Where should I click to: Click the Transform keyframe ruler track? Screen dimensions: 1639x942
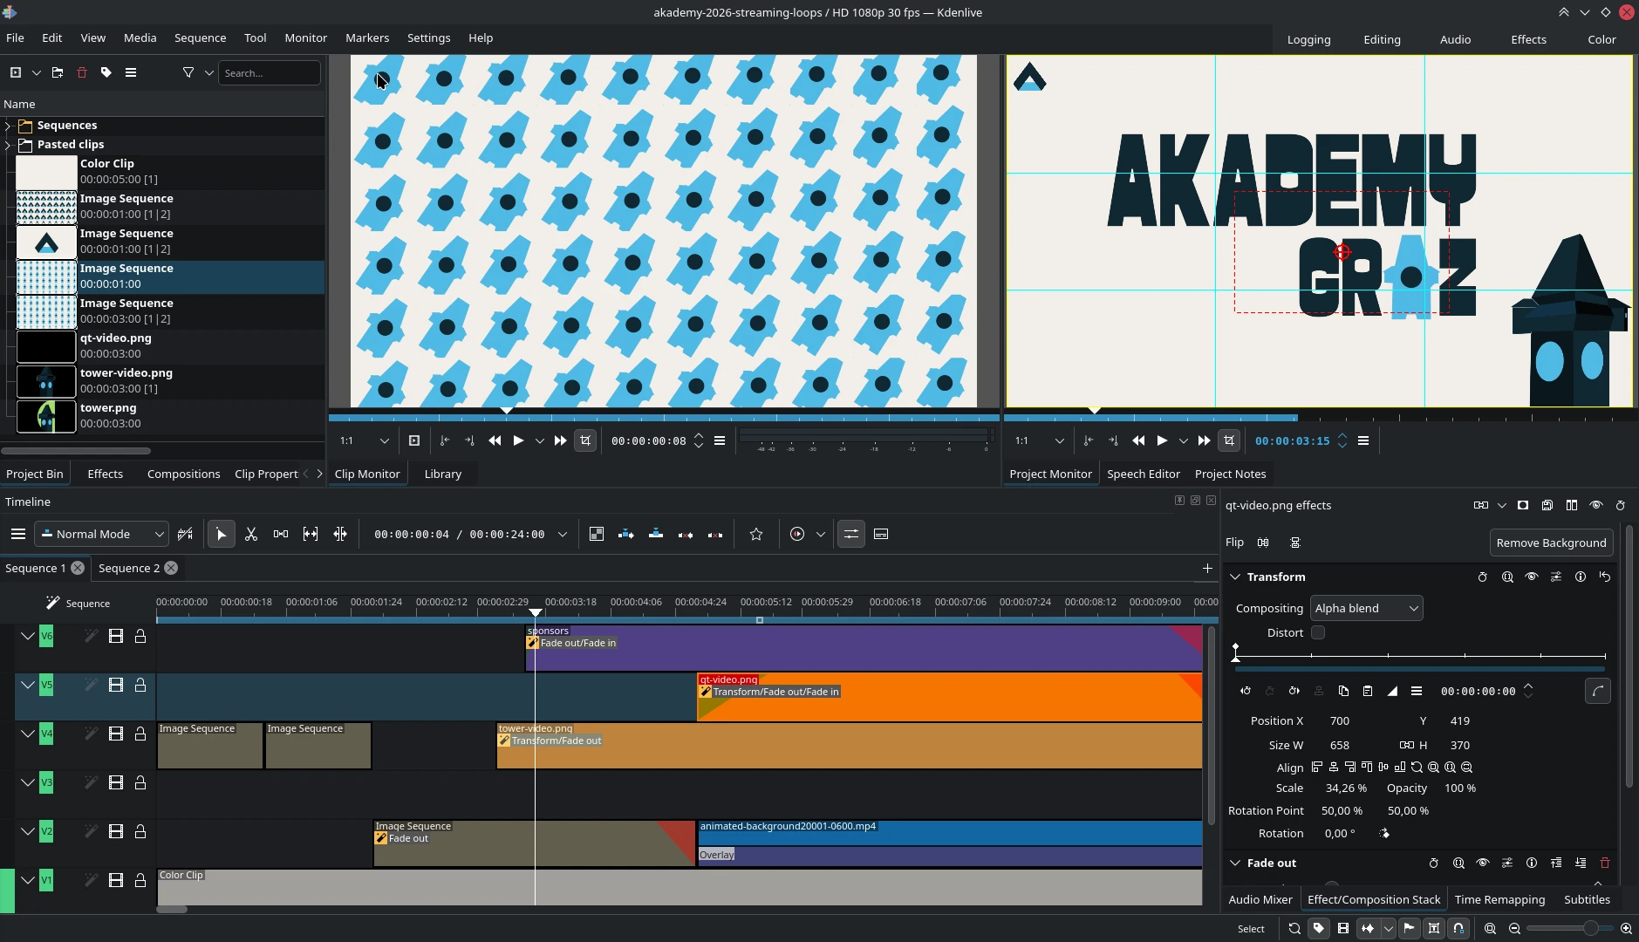[1420, 654]
